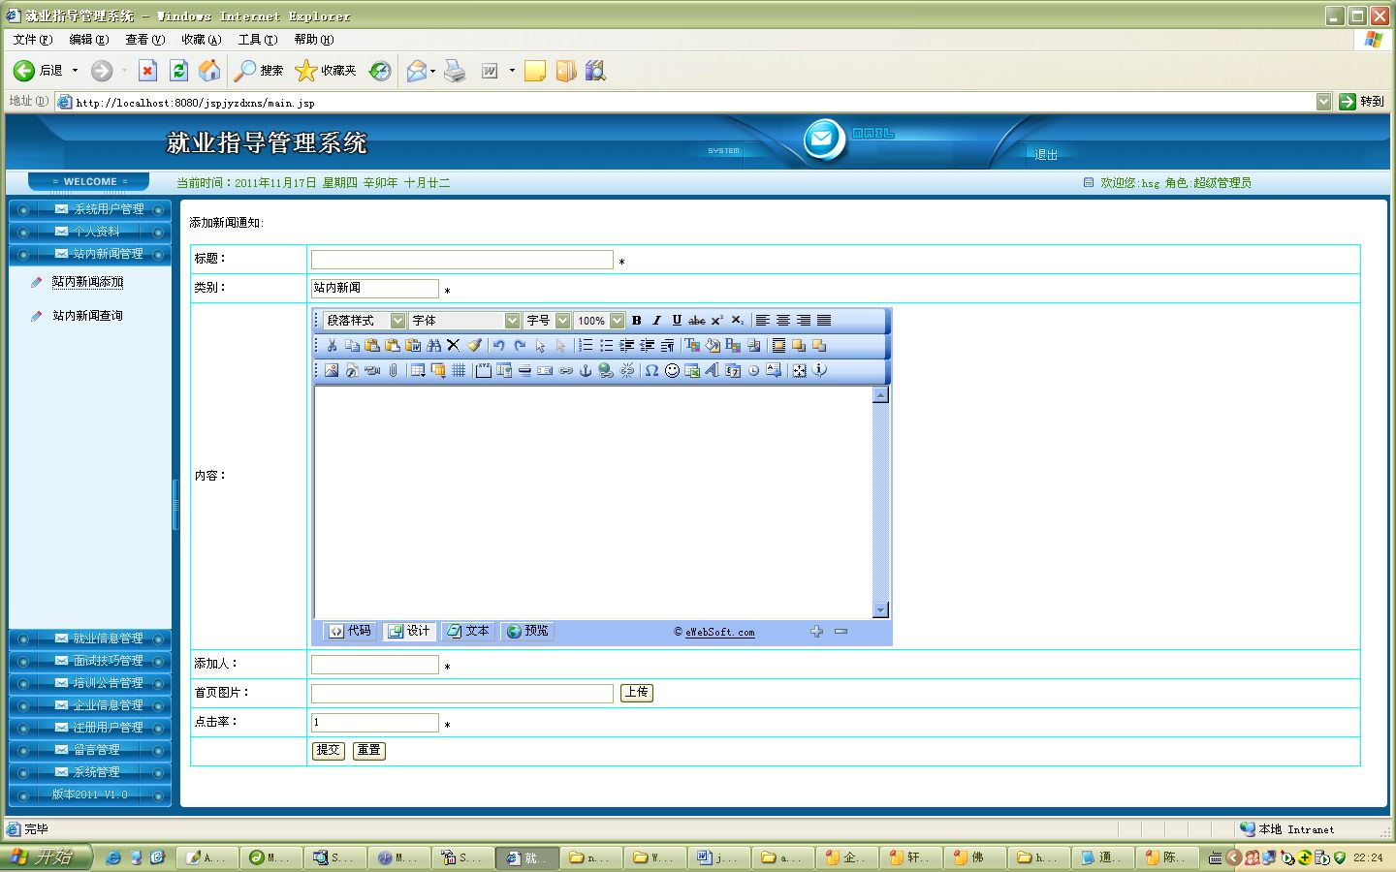Insert special character omega symbol
Image resolution: width=1396 pixels, height=872 pixels.
point(651,371)
